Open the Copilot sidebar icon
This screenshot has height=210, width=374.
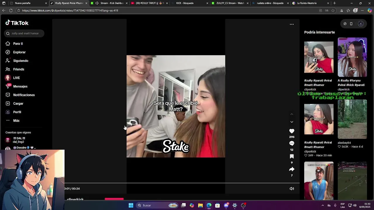pos(370,10)
